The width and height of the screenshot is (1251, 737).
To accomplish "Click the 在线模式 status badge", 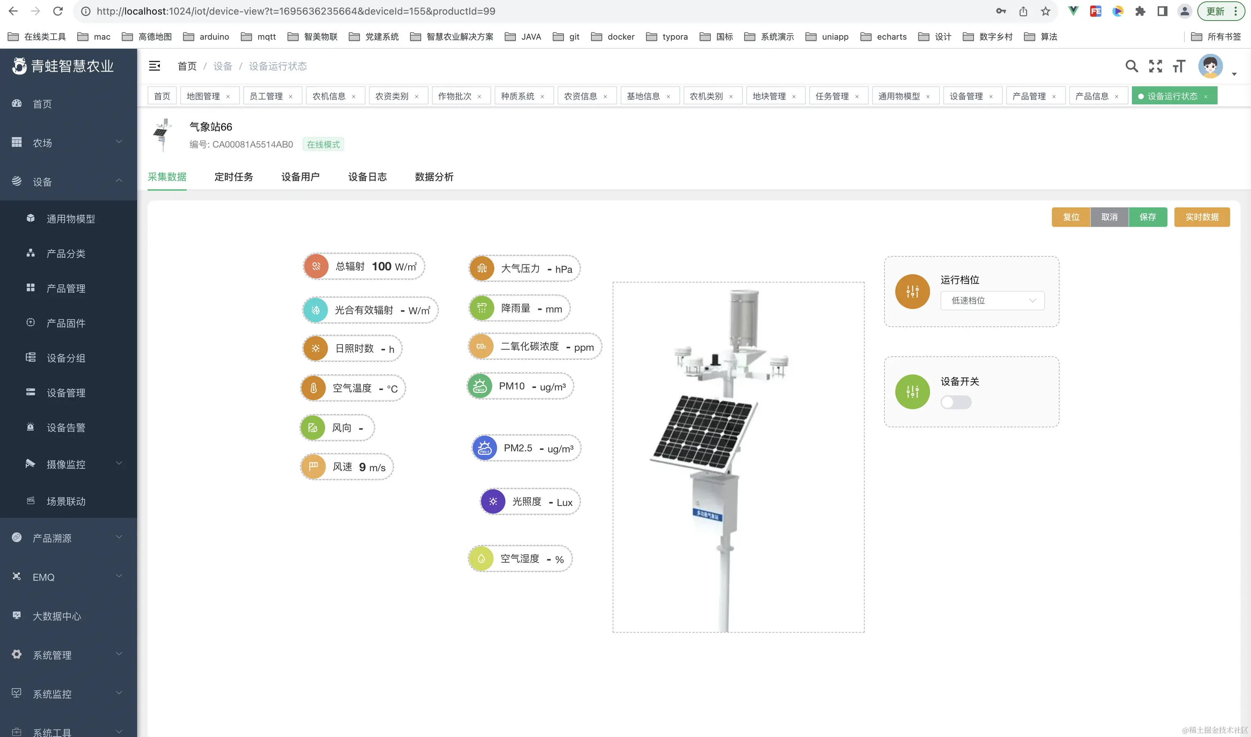I will click(323, 144).
